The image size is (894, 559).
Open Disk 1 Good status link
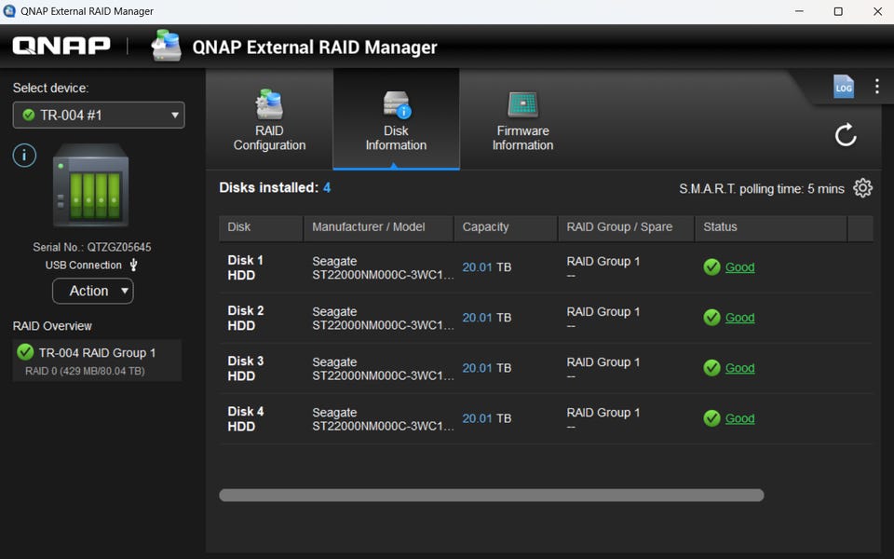pyautogui.click(x=739, y=267)
